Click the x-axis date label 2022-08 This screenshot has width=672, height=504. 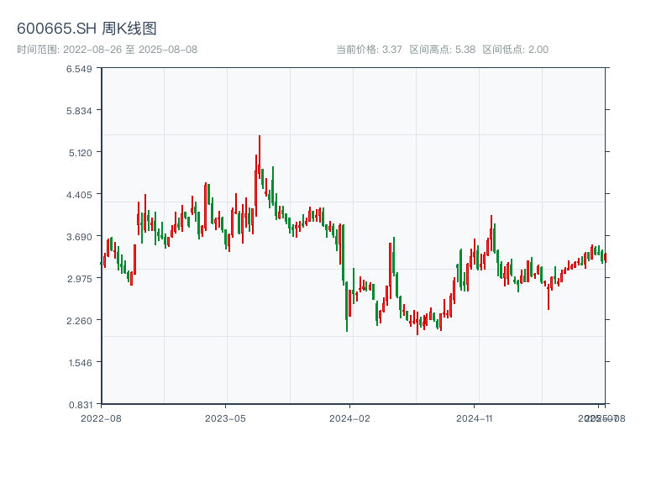(x=101, y=418)
